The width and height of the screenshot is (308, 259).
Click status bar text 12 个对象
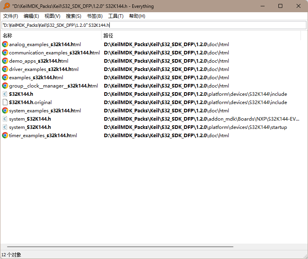pyautogui.click(x=11, y=255)
